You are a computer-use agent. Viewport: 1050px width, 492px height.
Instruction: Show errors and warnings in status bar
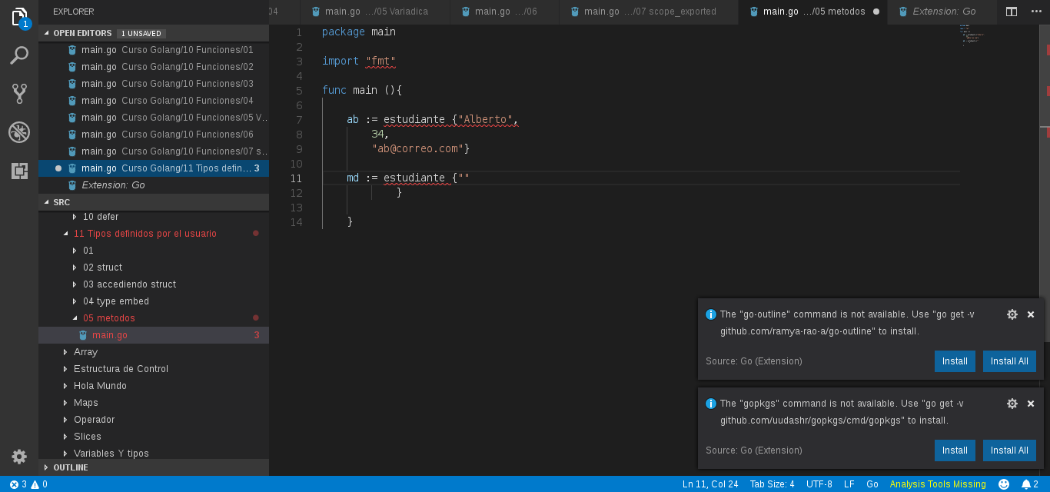coord(28,484)
